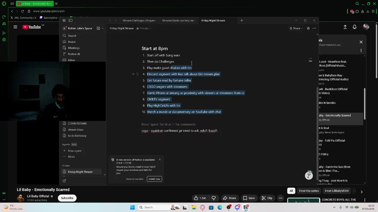The image size is (378, 212).
Task: Open playlist panel three-dot menu
Action: point(361,51)
